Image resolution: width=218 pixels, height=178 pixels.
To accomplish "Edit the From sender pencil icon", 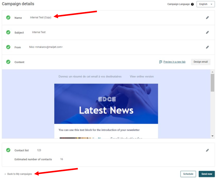I will click(x=207, y=47).
